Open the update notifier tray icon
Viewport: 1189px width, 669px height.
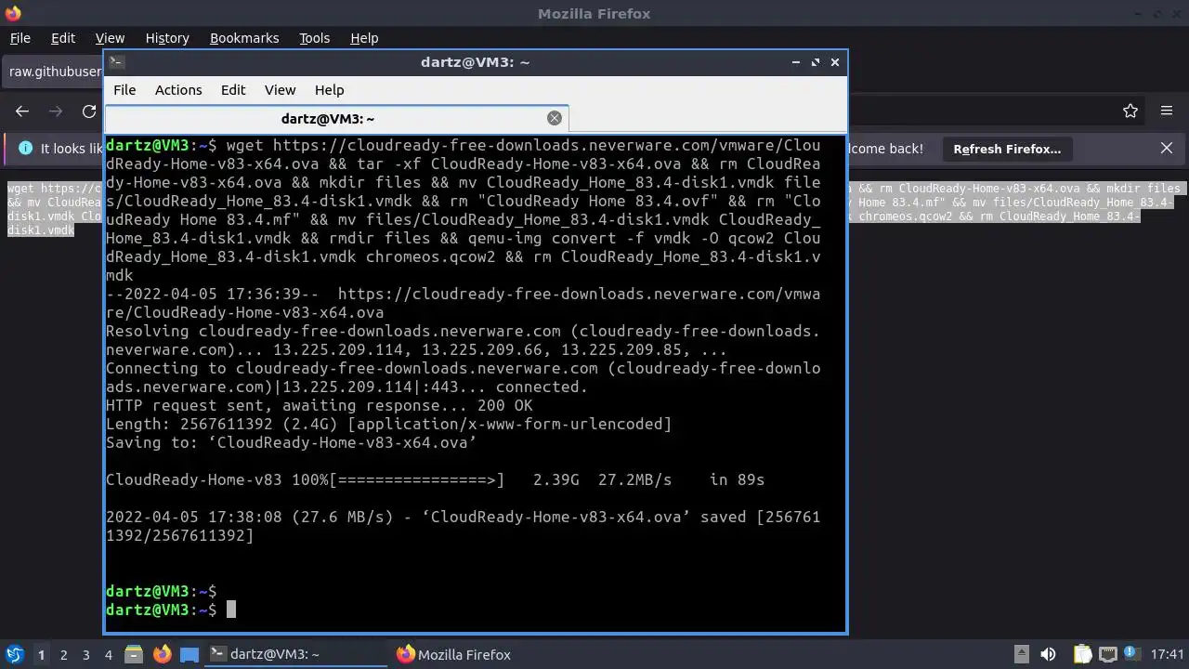click(1132, 654)
